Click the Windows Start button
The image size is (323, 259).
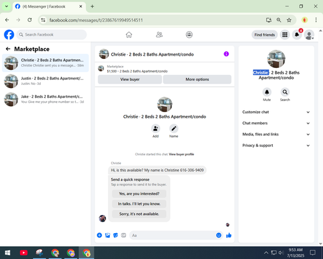click(8, 253)
